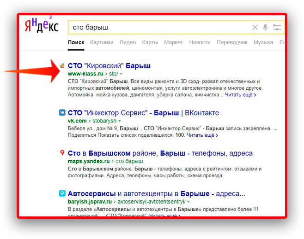Open the Музыка tab

tap(263, 42)
